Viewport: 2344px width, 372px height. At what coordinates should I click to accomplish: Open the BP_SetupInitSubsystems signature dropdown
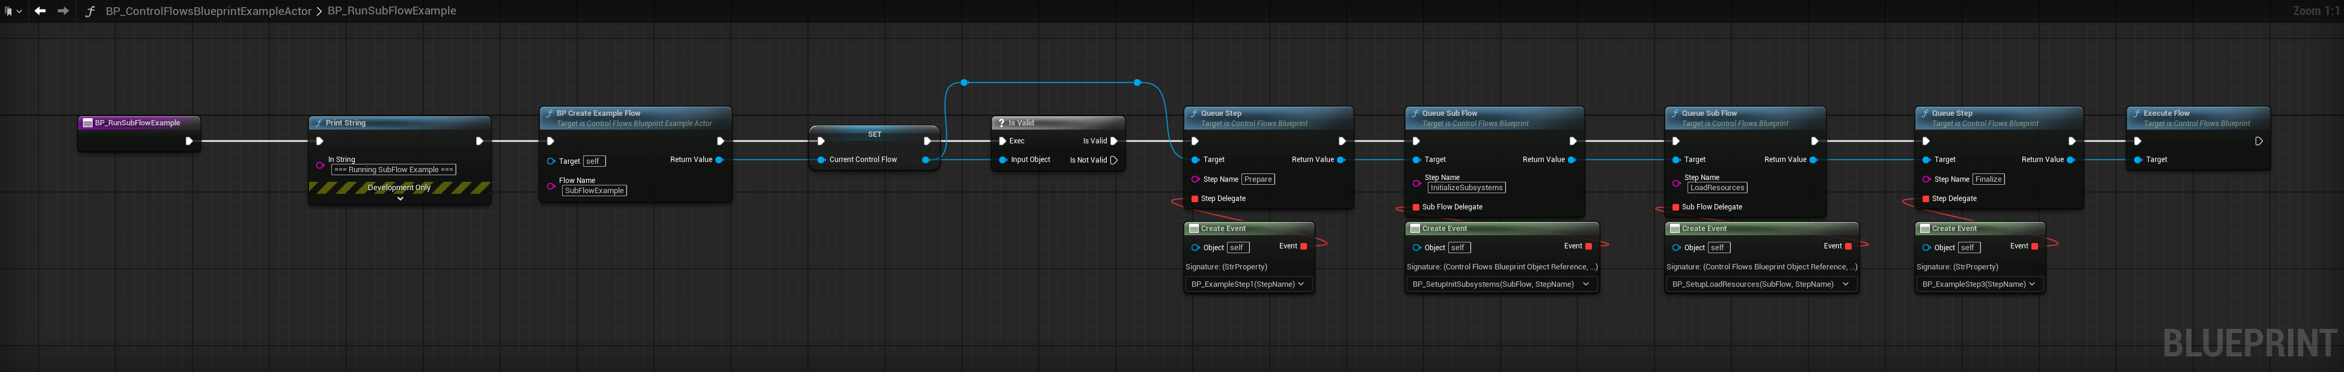point(1501,284)
